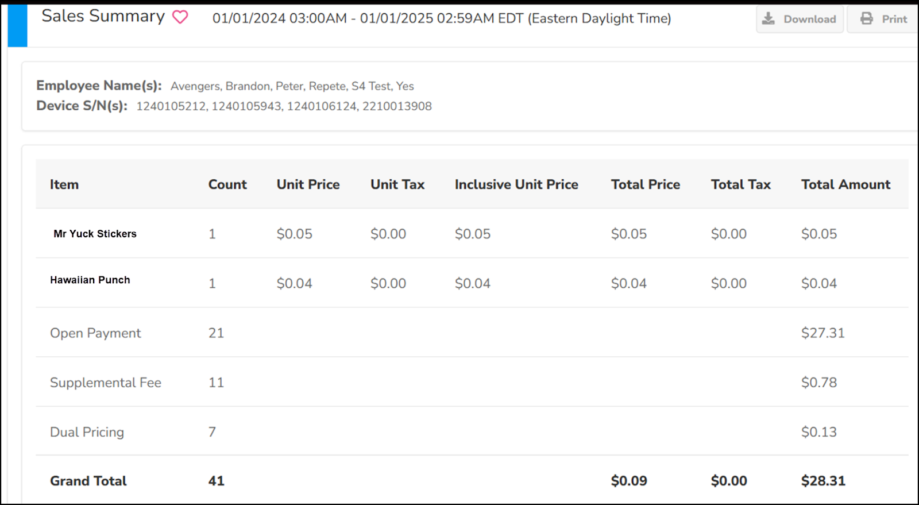This screenshot has width=919, height=505.
Task: Click the download arrow icon
Action: (768, 19)
